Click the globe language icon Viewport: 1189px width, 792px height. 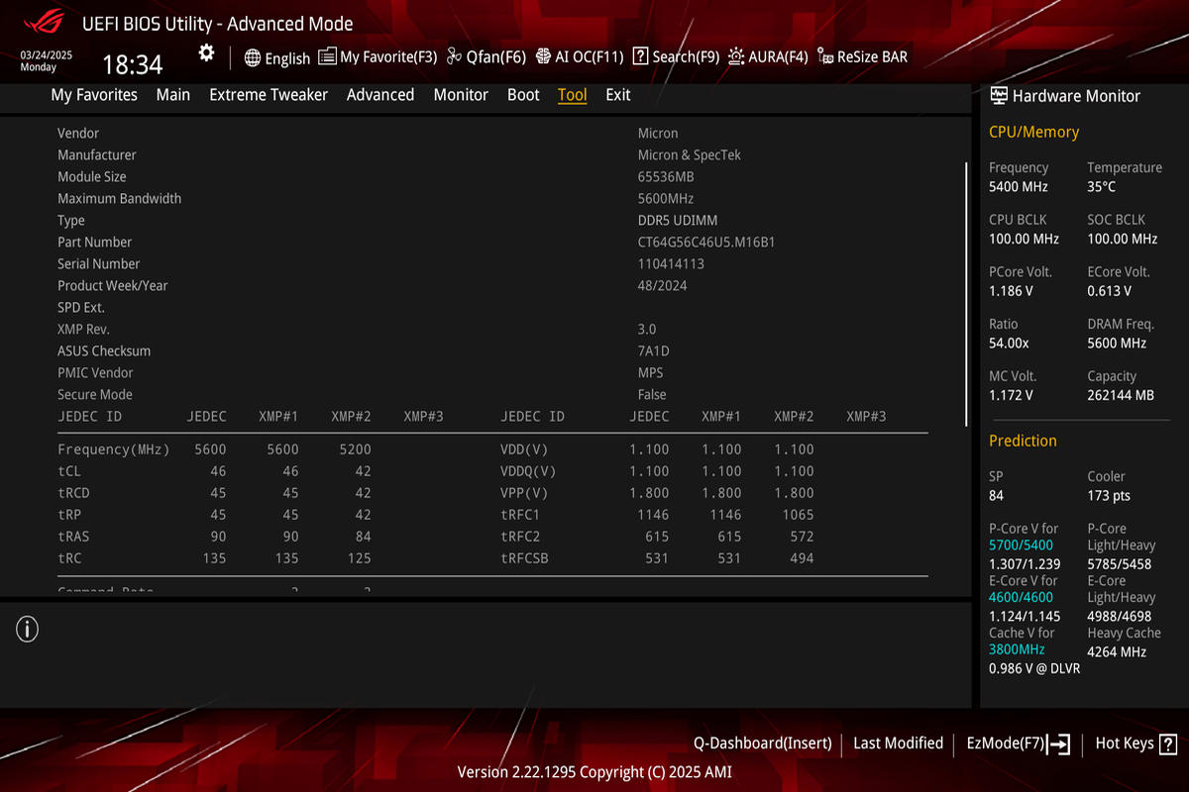point(253,57)
